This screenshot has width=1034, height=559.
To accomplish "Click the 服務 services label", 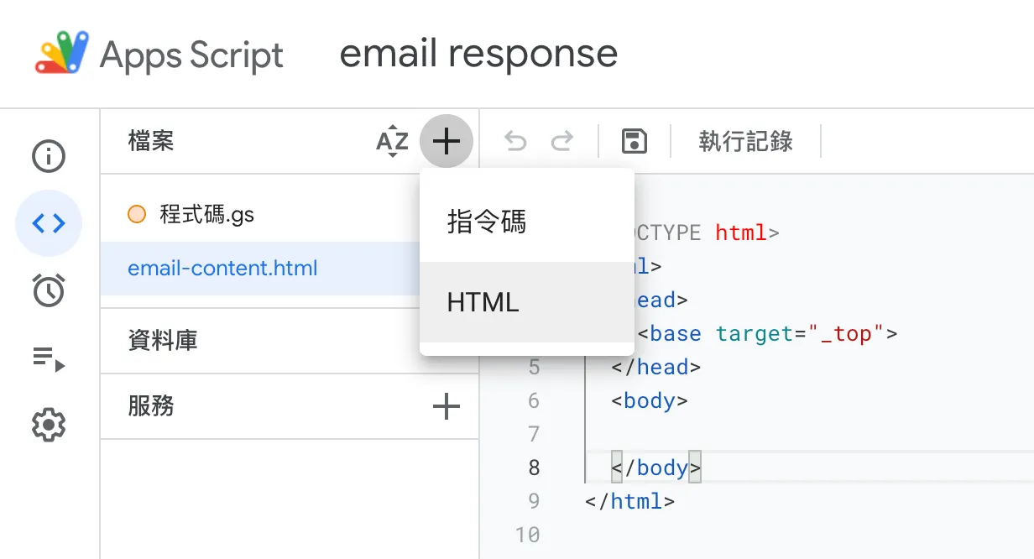I will click(x=151, y=406).
